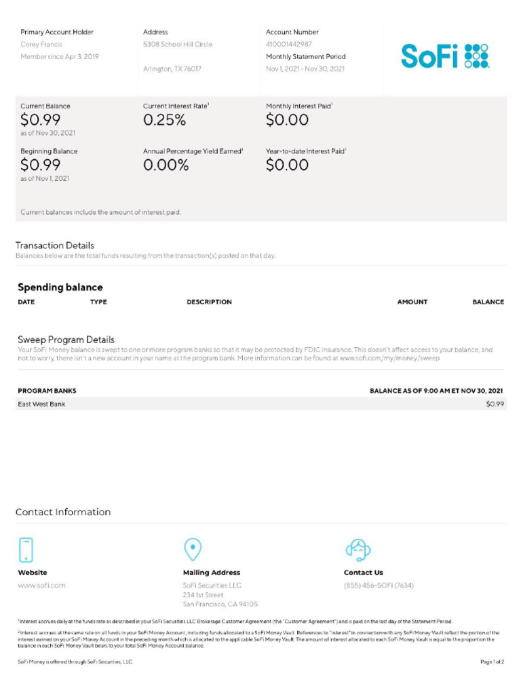This screenshot has height=694, width=521.
Task: Click the DESCRIPTION column header
Action: [209, 302]
